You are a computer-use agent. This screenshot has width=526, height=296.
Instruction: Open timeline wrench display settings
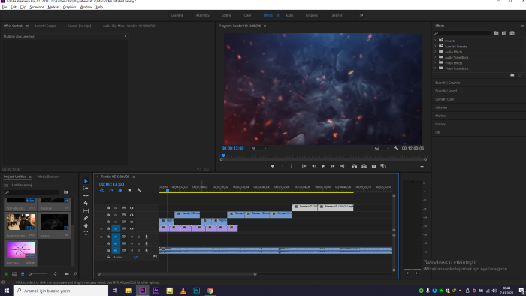point(139,190)
